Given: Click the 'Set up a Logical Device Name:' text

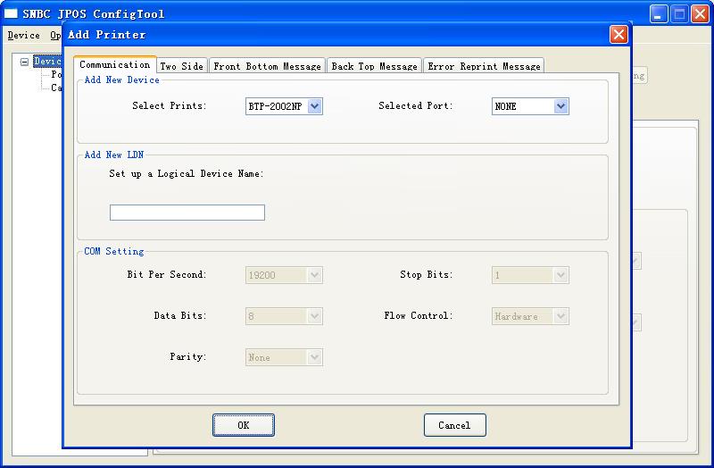Looking at the screenshot, I should point(187,173).
